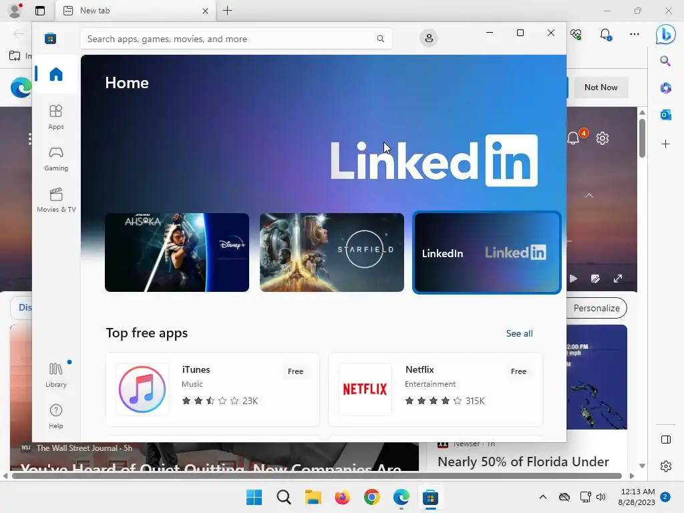Open the Outlook icon in Edge sidebar
Image resolution: width=684 pixels, height=513 pixels.
665,115
